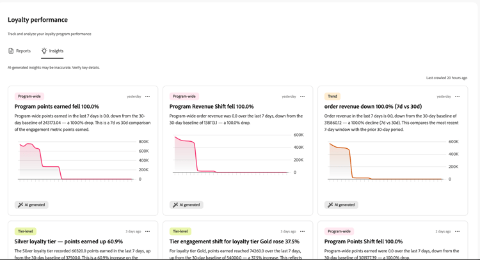The width and height of the screenshot is (480, 260).
Task: Open more options on Silver loyalty tier card
Action: pyautogui.click(x=148, y=232)
